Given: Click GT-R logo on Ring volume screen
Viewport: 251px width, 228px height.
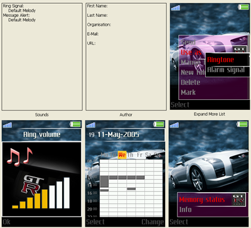Looking at the screenshot, I should point(33,185).
